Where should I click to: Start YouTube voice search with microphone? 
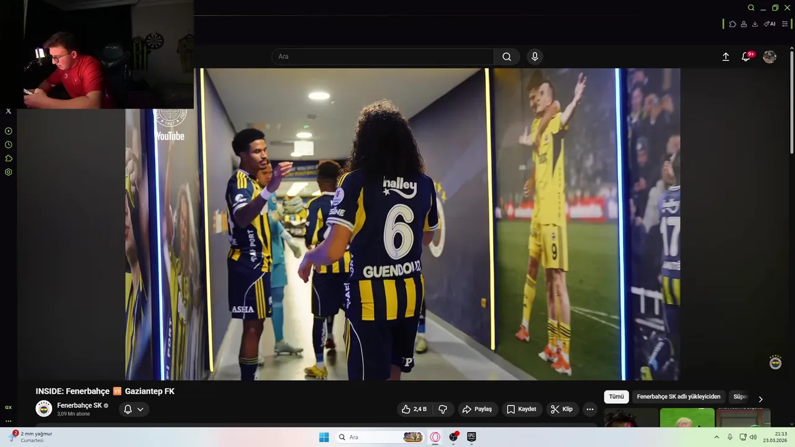(535, 56)
